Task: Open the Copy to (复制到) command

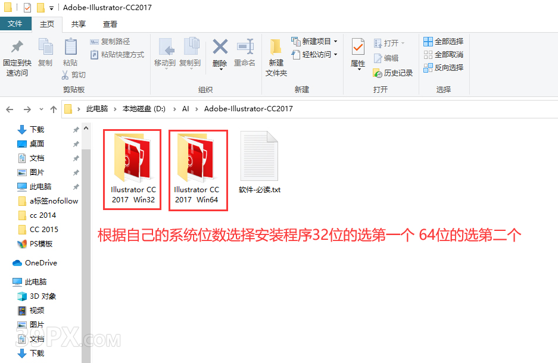Action: tap(190, 52)
